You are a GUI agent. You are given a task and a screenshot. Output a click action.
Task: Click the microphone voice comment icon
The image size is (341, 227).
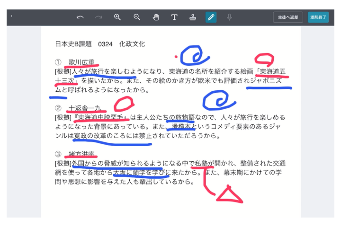pos(229,17)
